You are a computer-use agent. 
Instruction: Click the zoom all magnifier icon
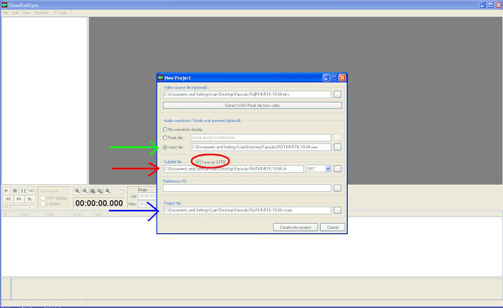coord(100,190)
